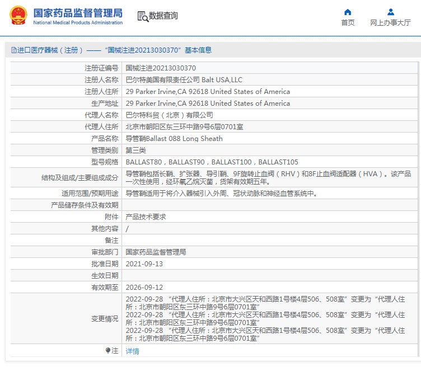Click the 生产地址 address value
The image size is (421, 367).
[x=208, y=103]
